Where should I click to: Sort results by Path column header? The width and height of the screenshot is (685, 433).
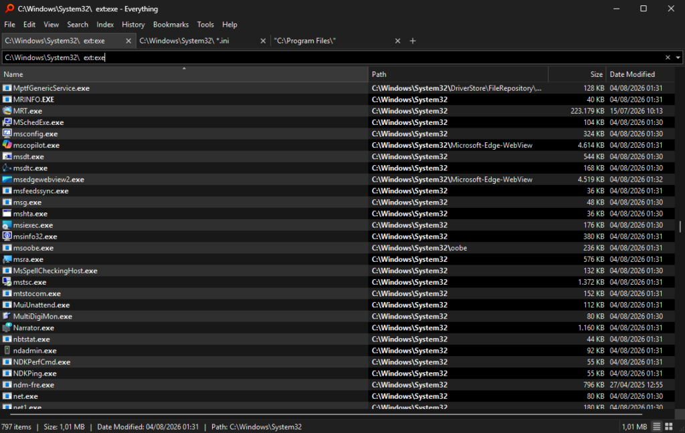click(458, 74)
